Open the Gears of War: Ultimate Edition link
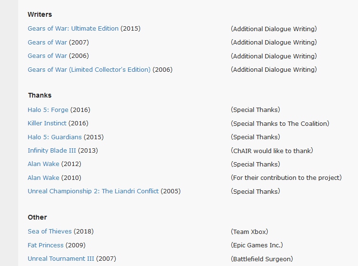358x266 pixels. [x=73, y=29]
